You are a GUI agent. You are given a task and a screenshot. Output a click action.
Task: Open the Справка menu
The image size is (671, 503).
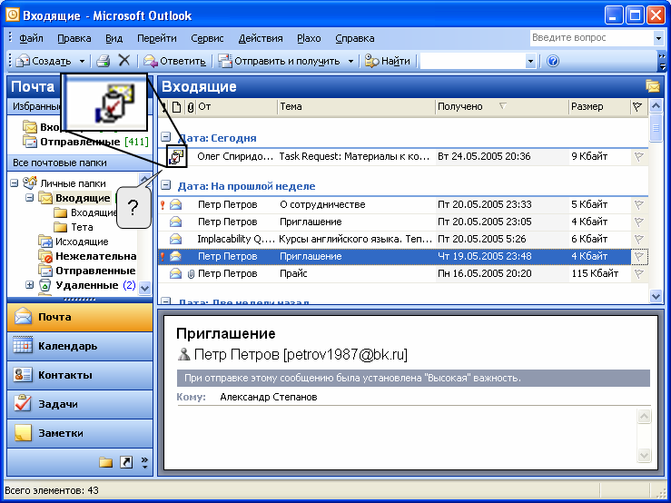[x=355, y=38]
